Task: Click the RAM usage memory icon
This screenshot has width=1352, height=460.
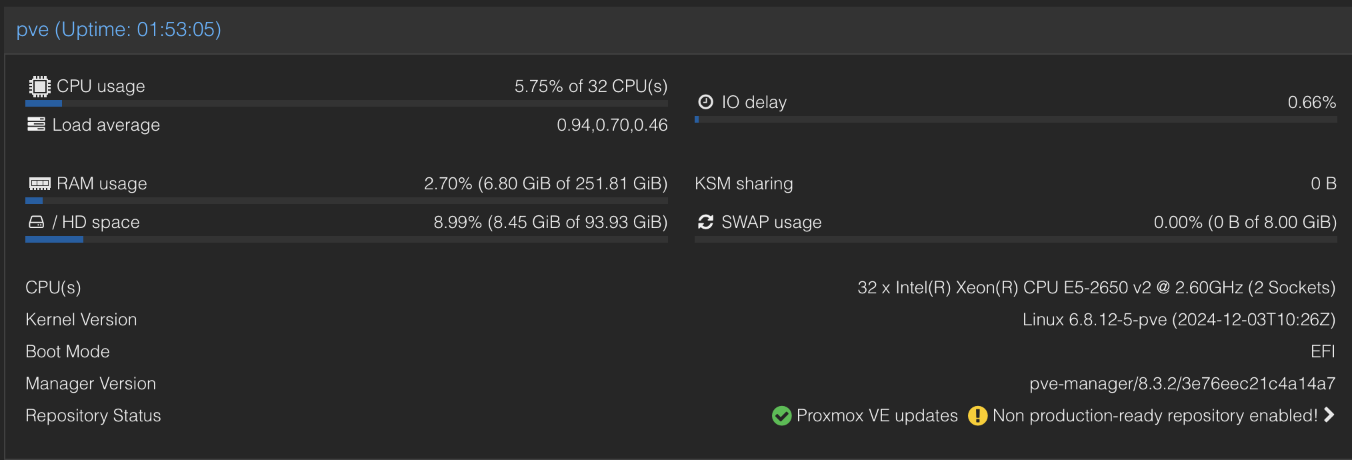Action: [x=39, y=183]
